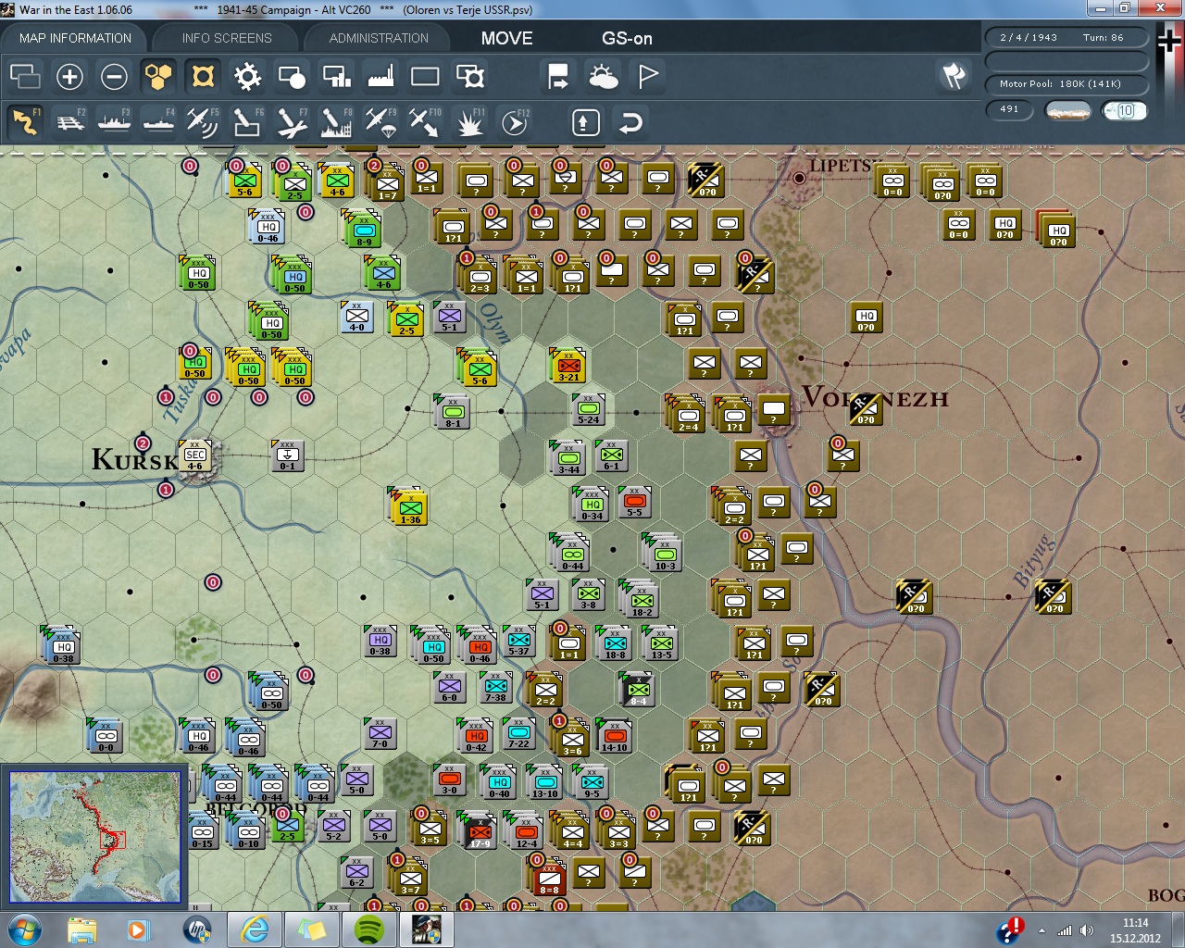Screen dimensions: 1185x948
Task: Select the F9 air transport mode
Action: [x=380, y=122]
